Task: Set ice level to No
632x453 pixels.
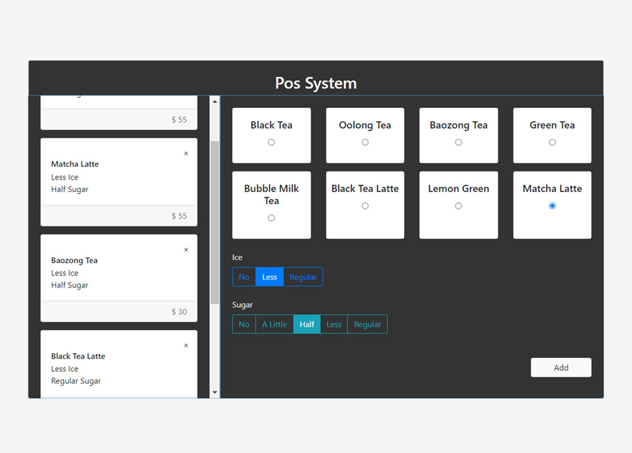Action: (x=244, y=277)
